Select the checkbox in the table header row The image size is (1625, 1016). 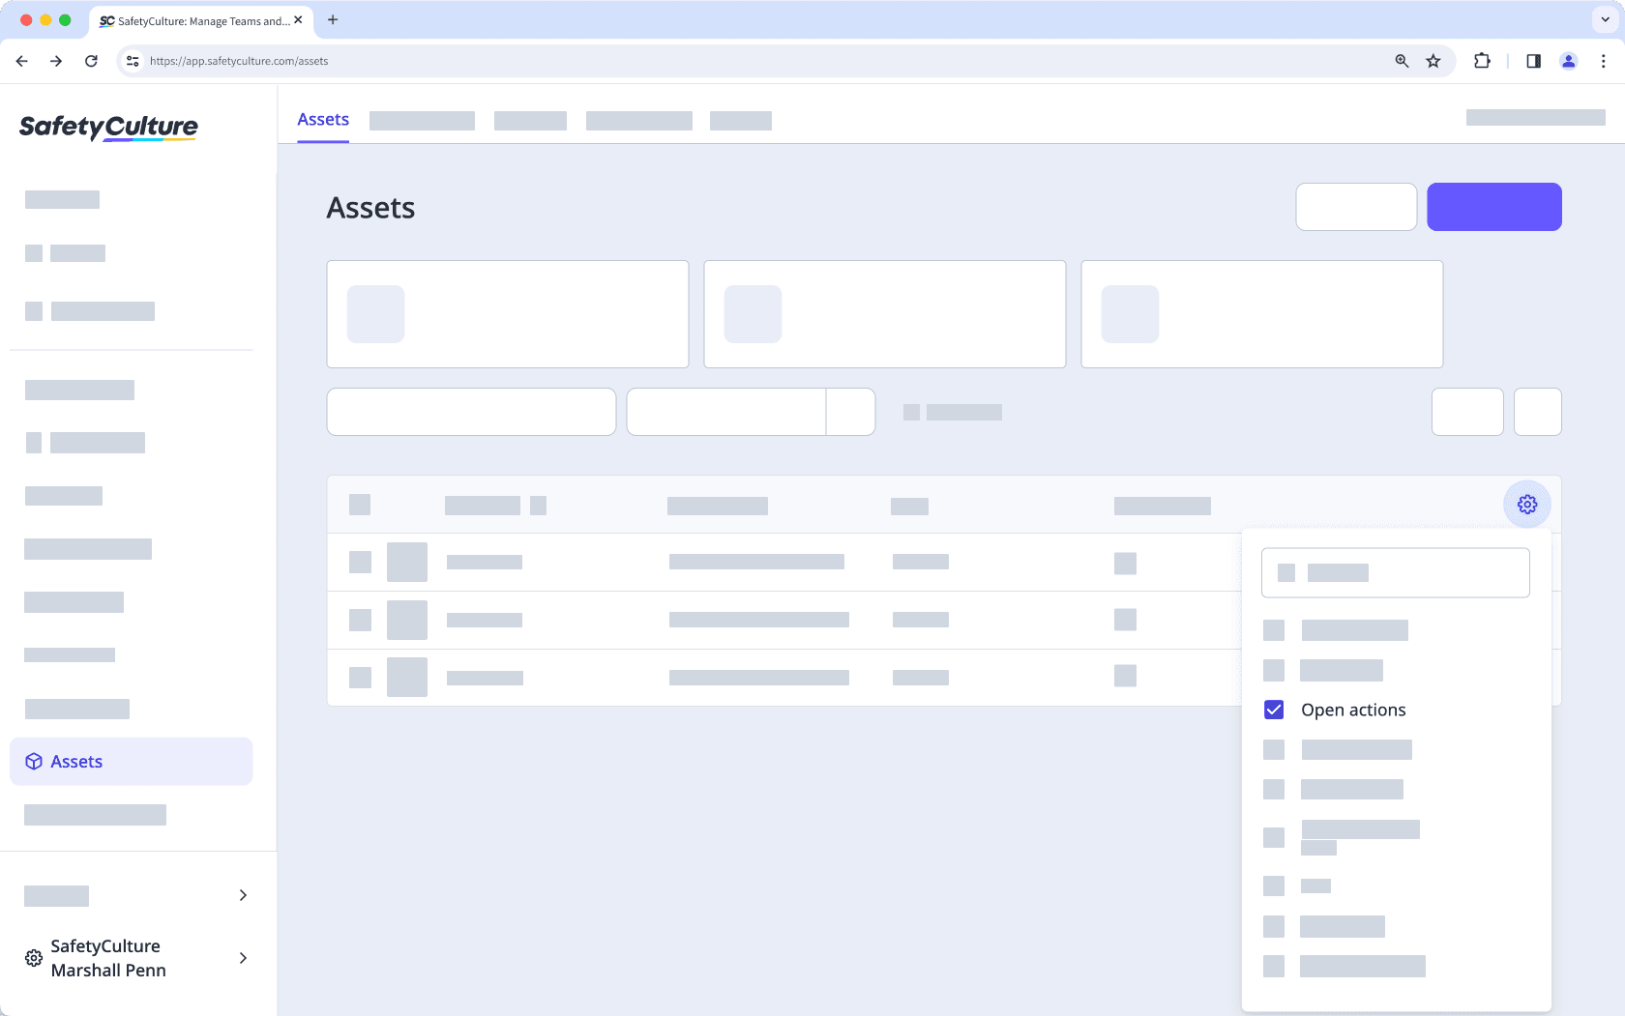[x=359, y=504]
